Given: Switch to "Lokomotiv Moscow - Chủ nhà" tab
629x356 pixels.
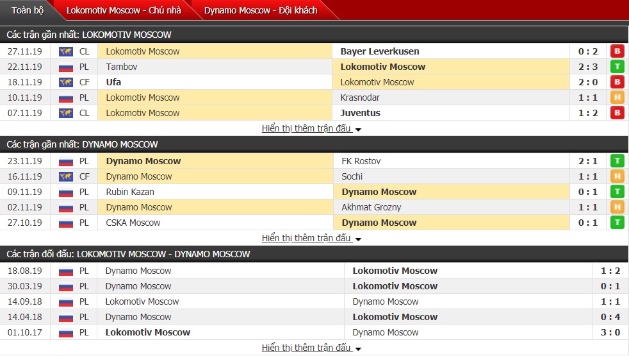Looking at the screenshot, I should click(124, 10).
